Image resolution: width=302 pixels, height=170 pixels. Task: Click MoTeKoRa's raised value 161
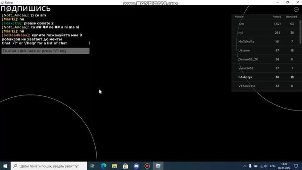click(x=277, y=42)
